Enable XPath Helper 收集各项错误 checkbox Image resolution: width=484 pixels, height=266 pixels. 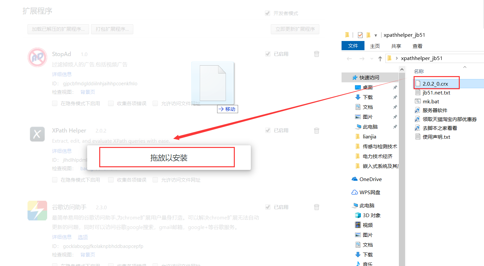(111, 180)
